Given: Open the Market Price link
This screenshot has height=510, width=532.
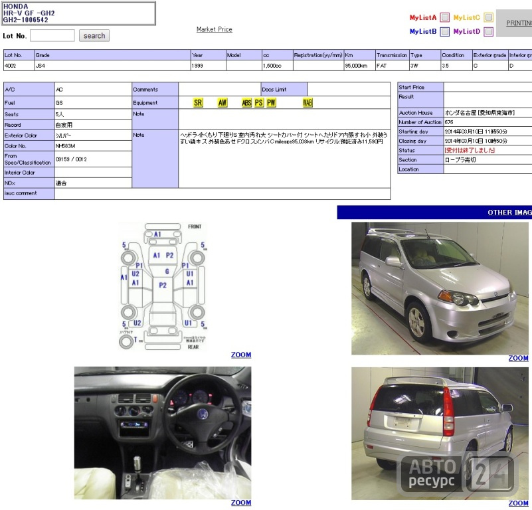Looking at the screenshot, I should [215, 29].
